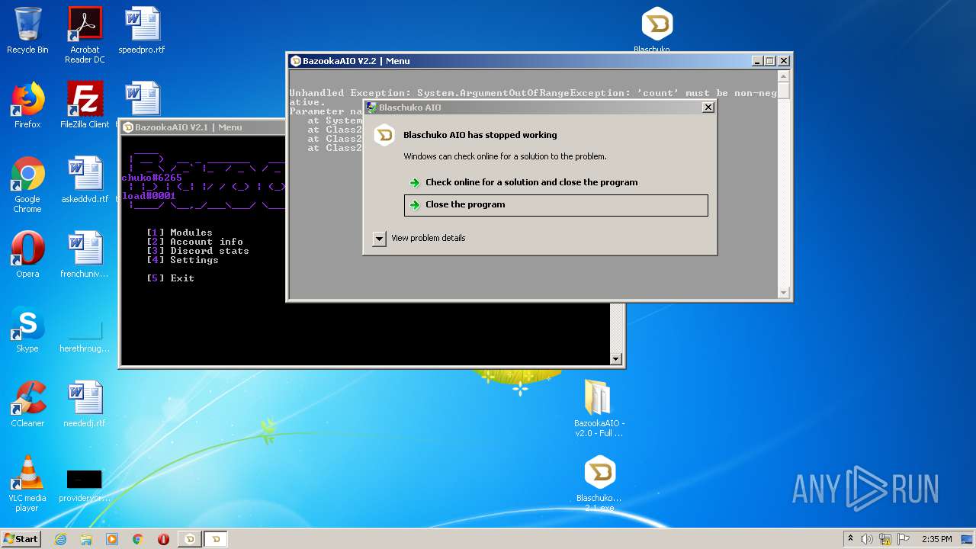Select the neededj.rtf desktop file
Image resolution: width=976 pixels, height=549 pixels.
point(85,404)
